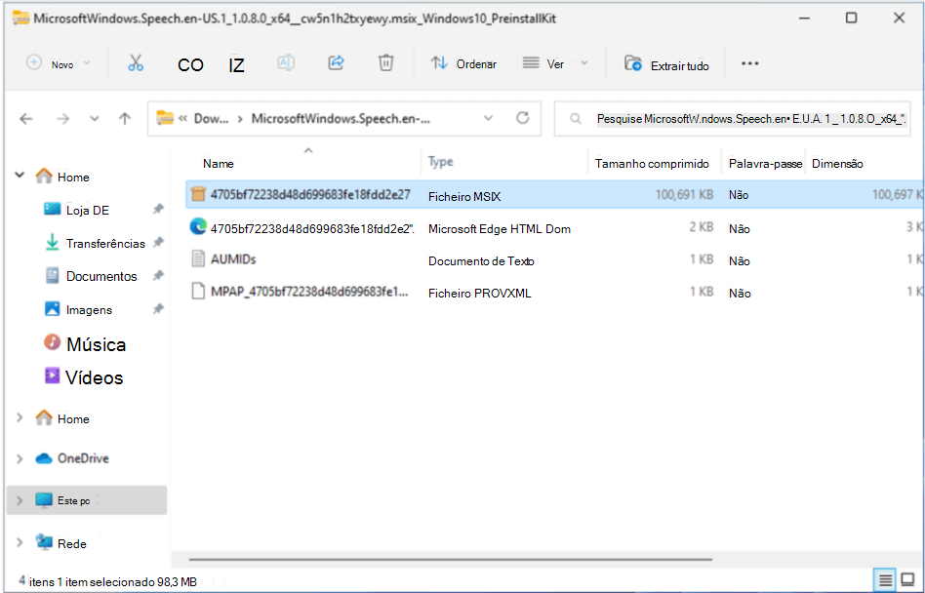This screenshot has width=925, height=593.
Task: Open the Novo new item menu
Action: point(59,63)
